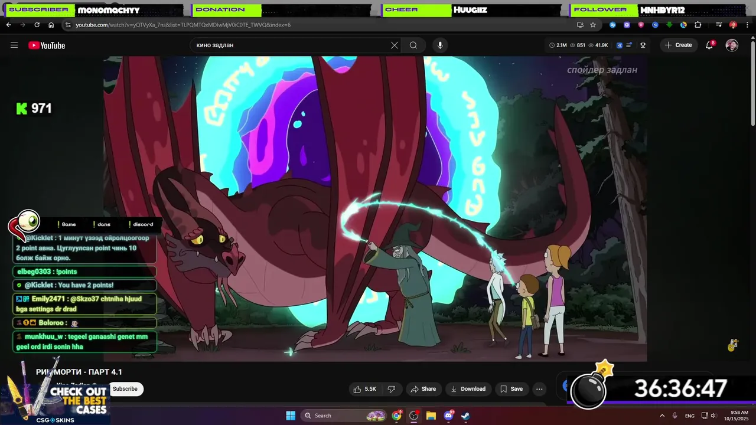Subscribe to the Kino Zadlan channel
Viewport: 756px width, 425px height.
125,388
